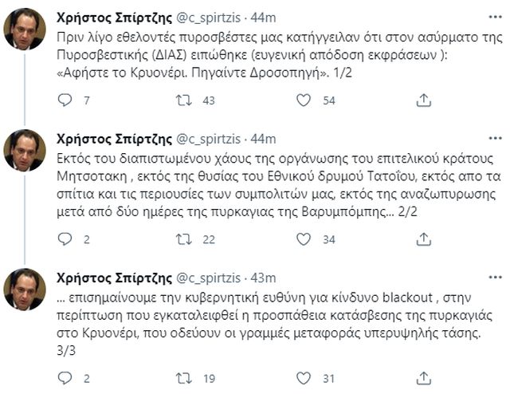Share the first tweet ending 1/2
The height and width of the screenshot is (394, 510).
point(425,100)
